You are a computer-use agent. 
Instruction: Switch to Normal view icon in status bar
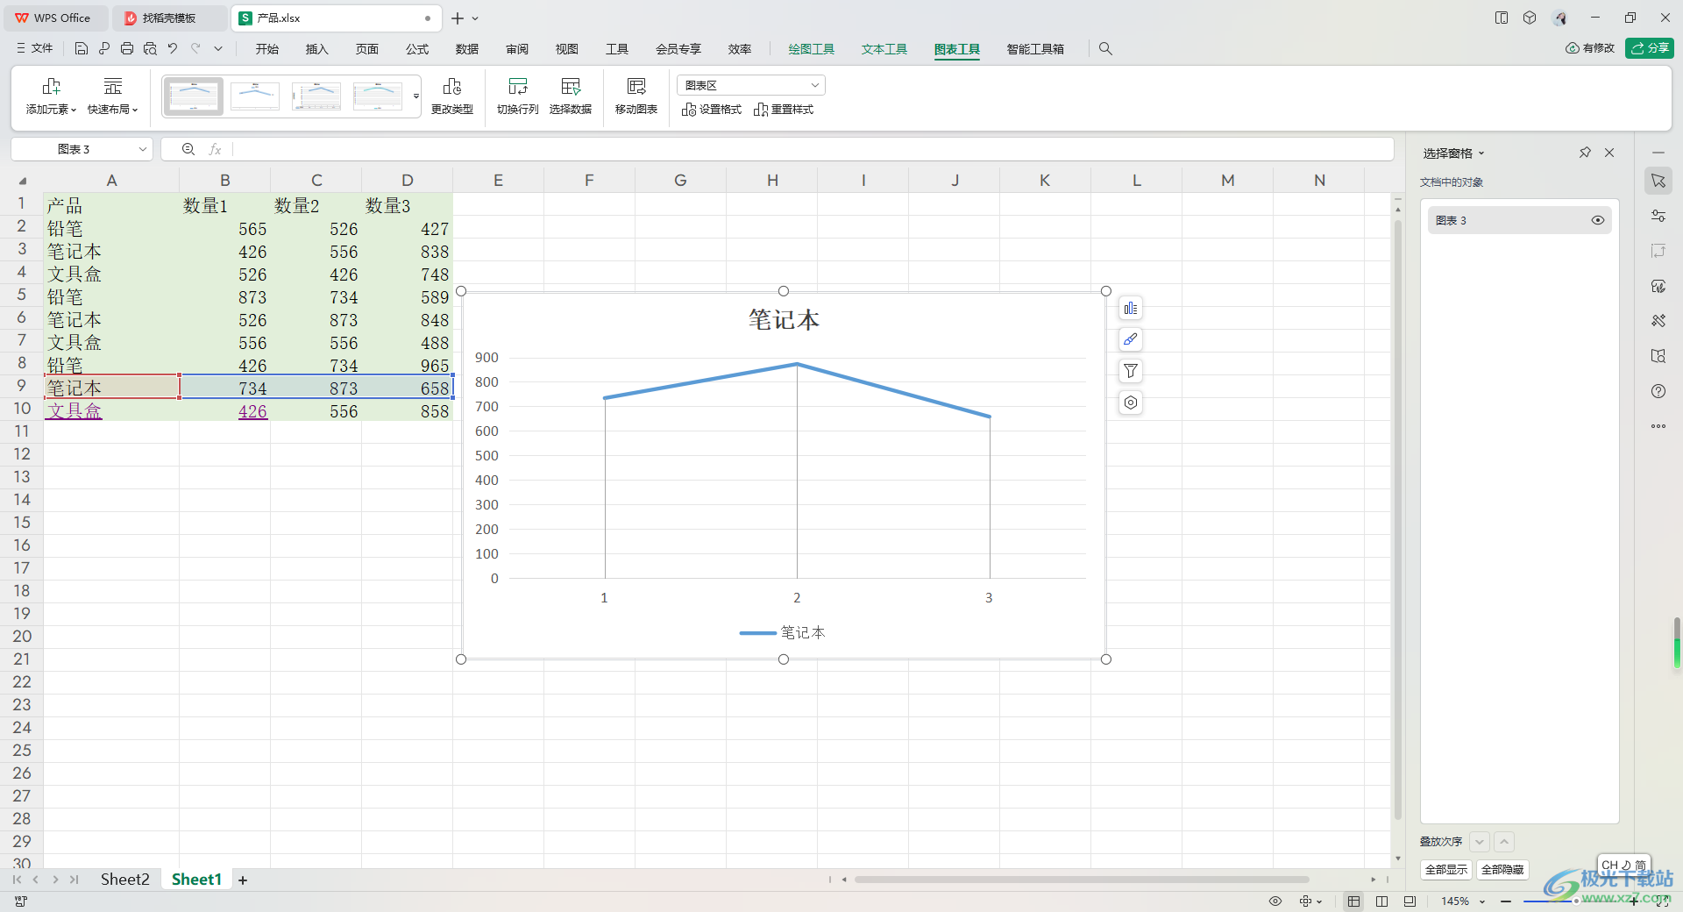1354,901
